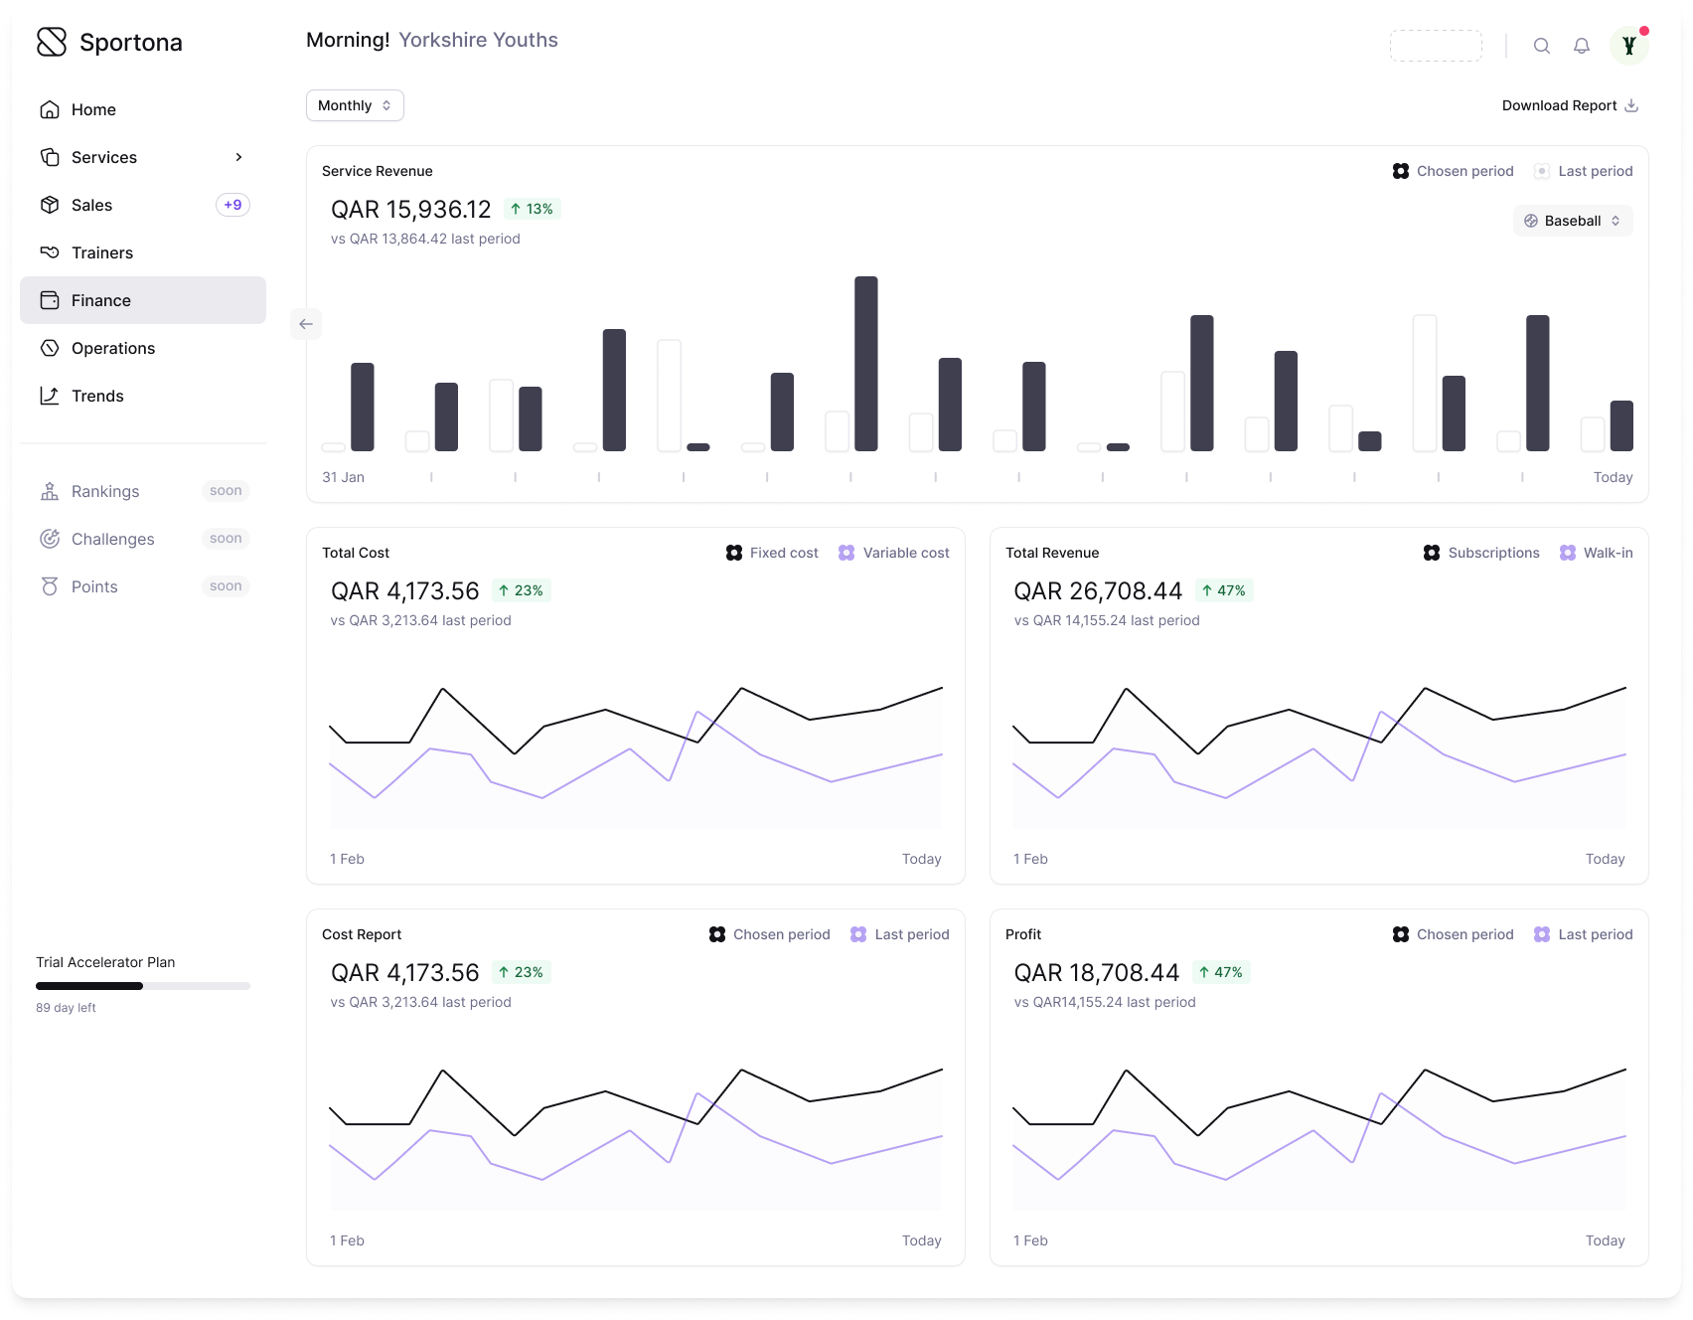
Task: Click the 89 day left text
Action: click(66, 1008)
